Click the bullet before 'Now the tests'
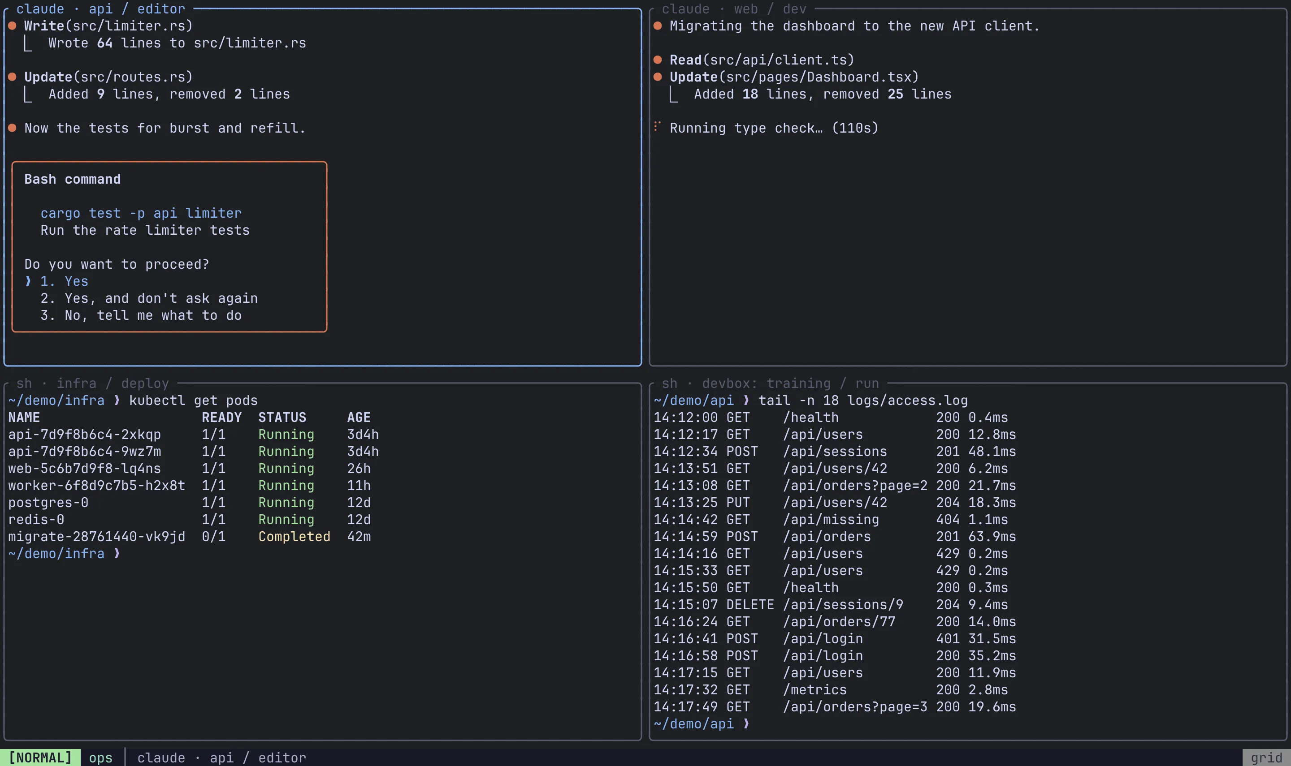 13,128
